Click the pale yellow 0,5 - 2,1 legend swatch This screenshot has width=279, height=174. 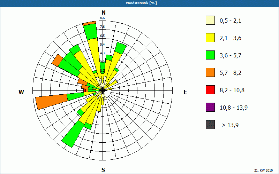tap(210, 20)
